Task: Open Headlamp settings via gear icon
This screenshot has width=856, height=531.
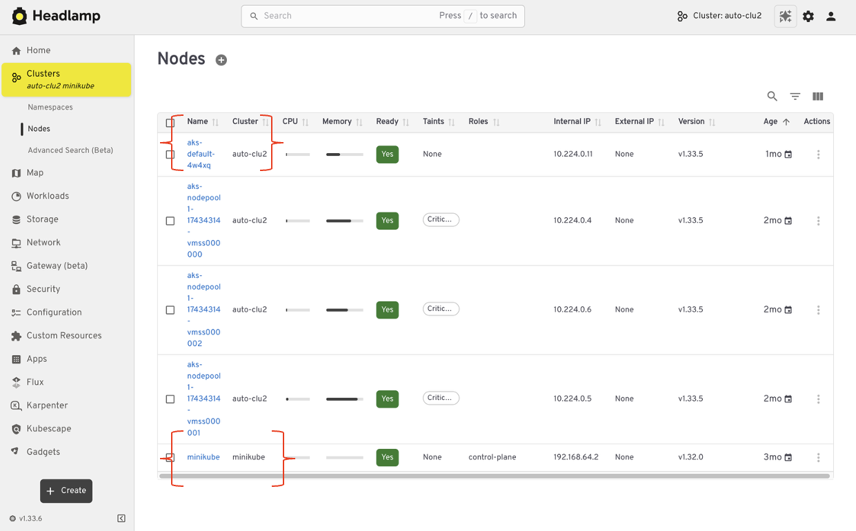Action: (x=808, y=16)
